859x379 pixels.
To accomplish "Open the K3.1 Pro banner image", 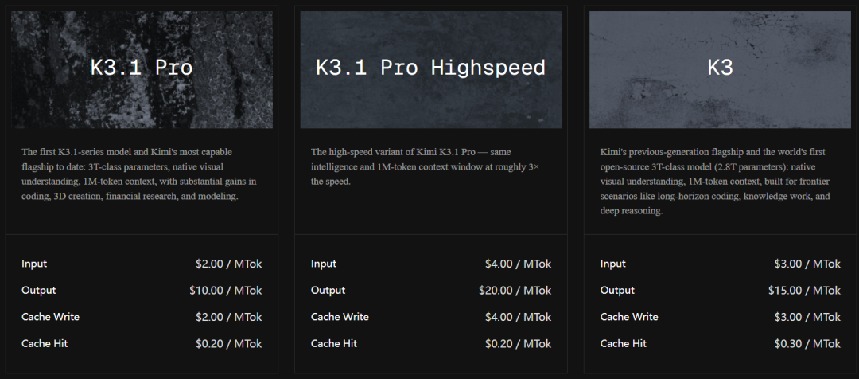I will (142, 69).
